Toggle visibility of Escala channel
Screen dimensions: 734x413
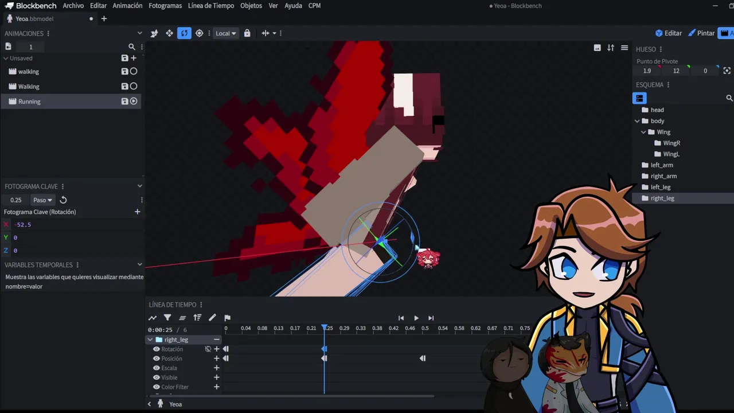156,368
